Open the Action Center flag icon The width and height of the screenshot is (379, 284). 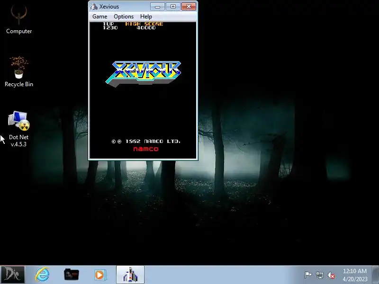pyautogui.click(x=308, y=275)
